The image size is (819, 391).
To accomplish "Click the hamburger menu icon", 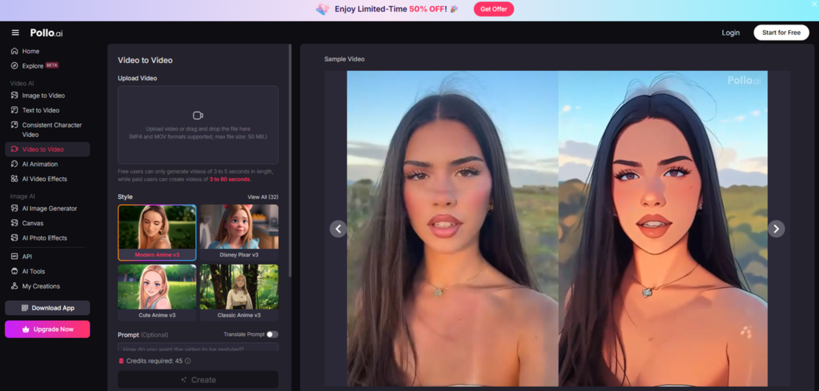I will coord(15,33).
